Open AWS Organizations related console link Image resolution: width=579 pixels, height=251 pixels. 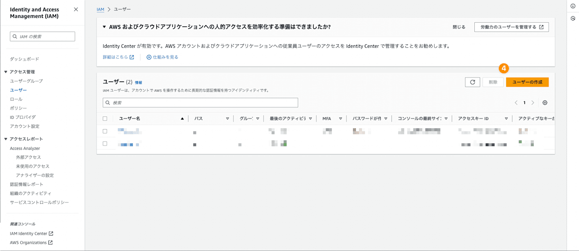point(28,243)
